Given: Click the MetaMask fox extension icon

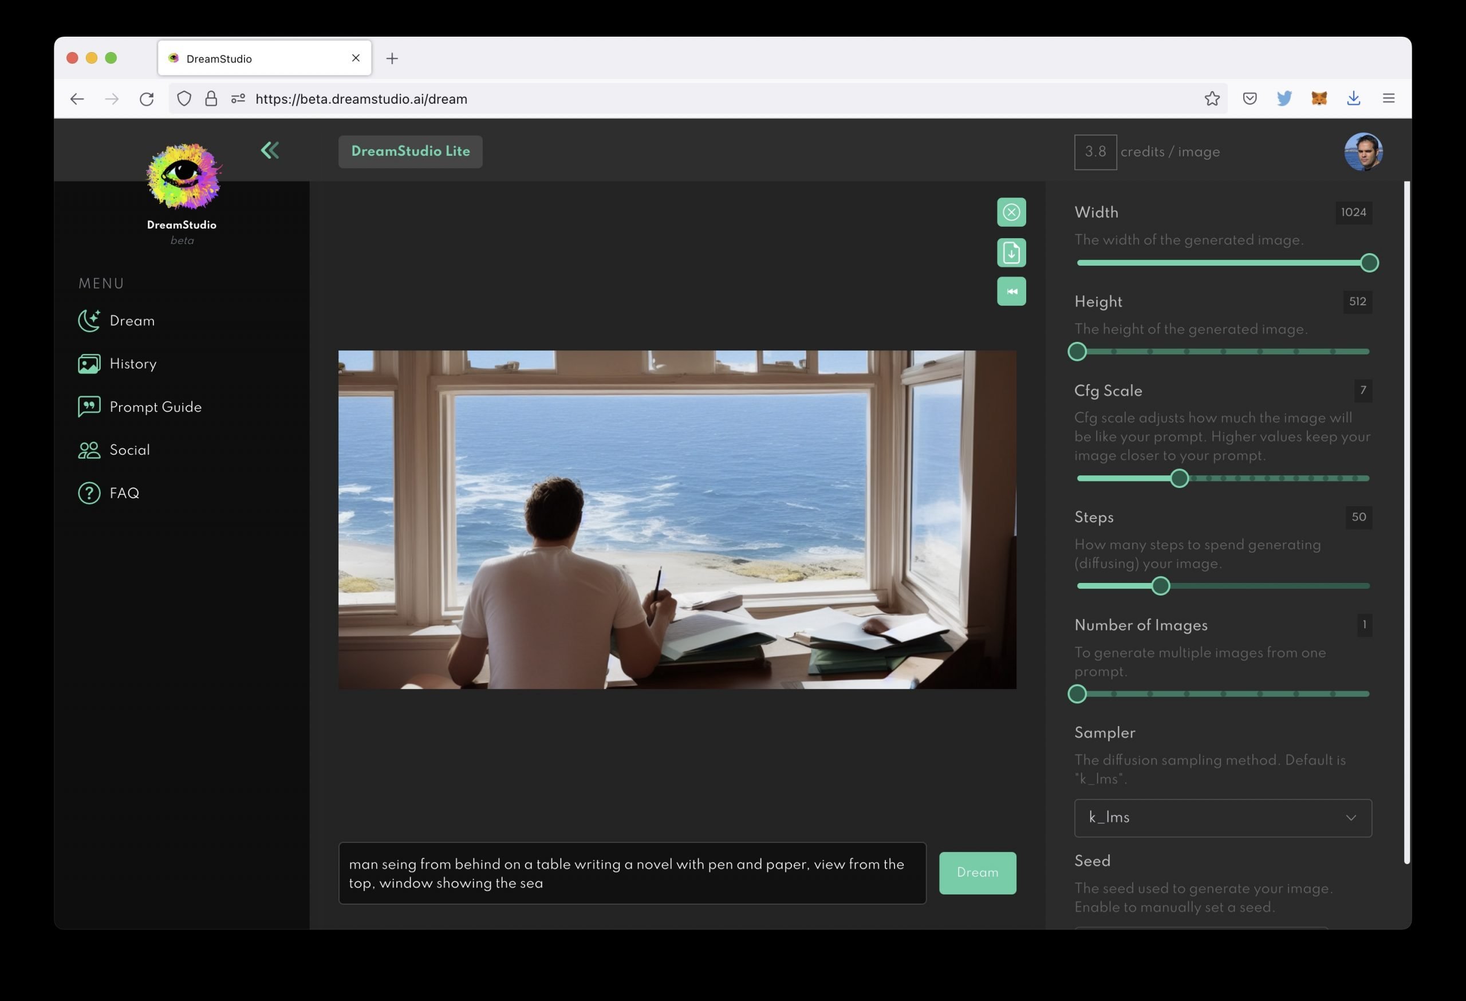Looking at the screenshot, I should pyautogui.click(x=1318, y=98).
